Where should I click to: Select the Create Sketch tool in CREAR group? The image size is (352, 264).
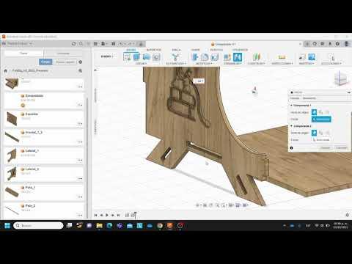127,57
